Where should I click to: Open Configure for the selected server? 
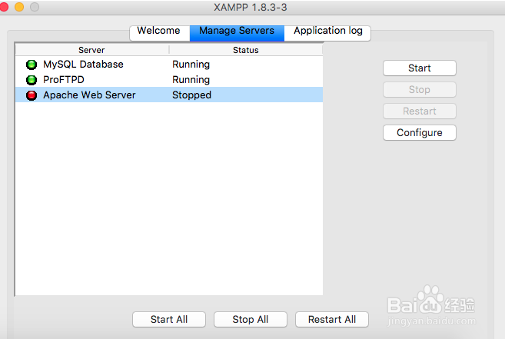coord(420,132)
